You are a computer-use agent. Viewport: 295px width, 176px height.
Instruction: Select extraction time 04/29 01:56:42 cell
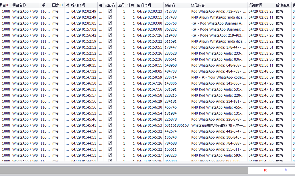click(x=84, y=35)
